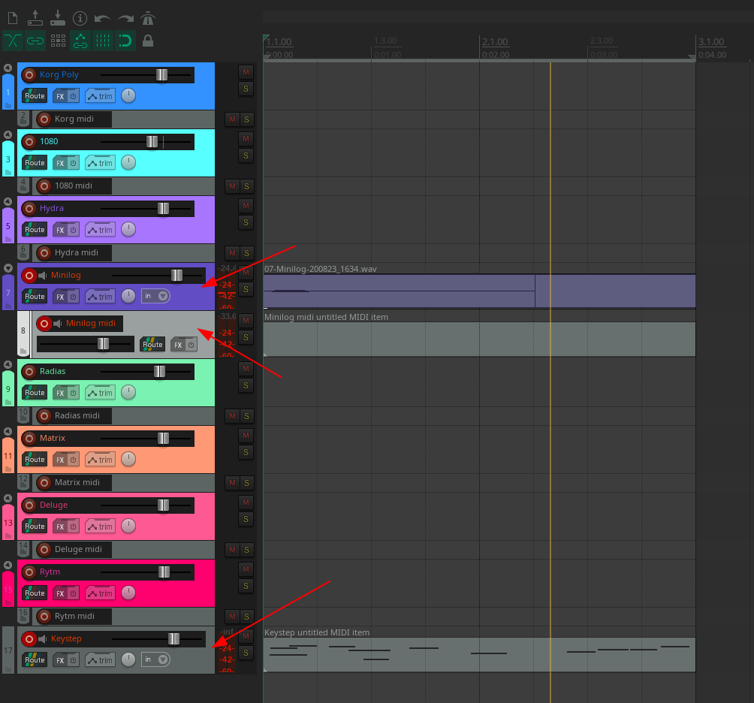Click the Redo arrow icon
The height and width of the screenshot is (703, 754).
[x=125, y=19]
